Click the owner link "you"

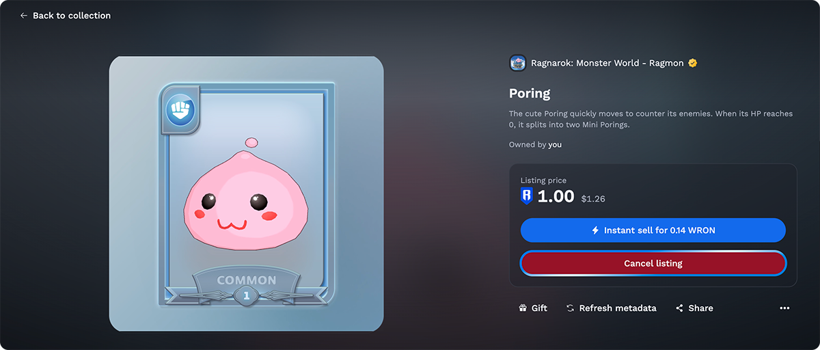click(x=555, y=145)
